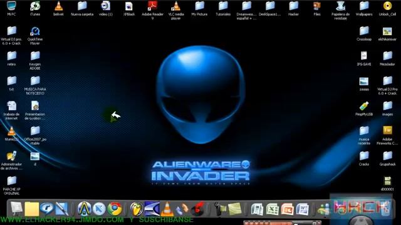401x225 pixels.
Task: Launch iTunes from the desktop
Action: (35, 6)
